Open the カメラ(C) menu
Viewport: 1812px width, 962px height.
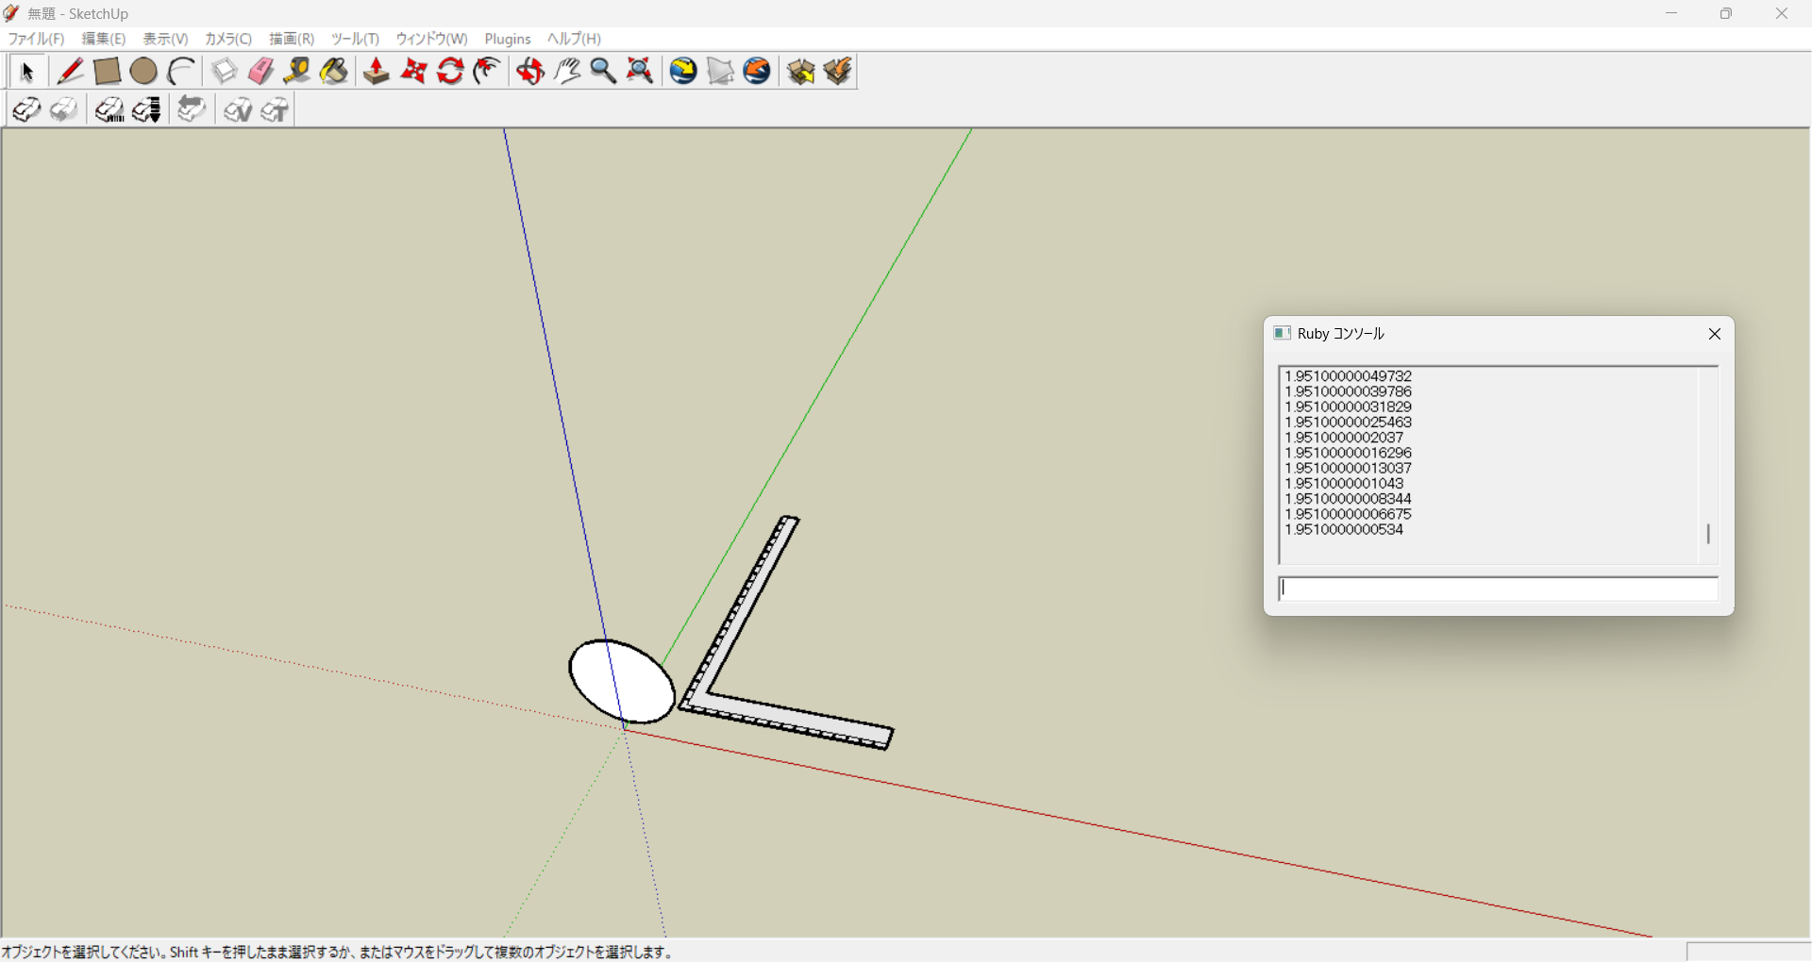[228, 39]
